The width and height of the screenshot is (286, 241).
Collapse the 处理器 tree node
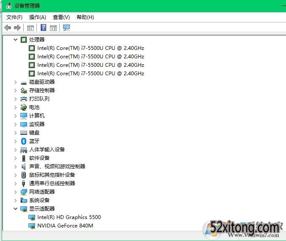(16, 39)
